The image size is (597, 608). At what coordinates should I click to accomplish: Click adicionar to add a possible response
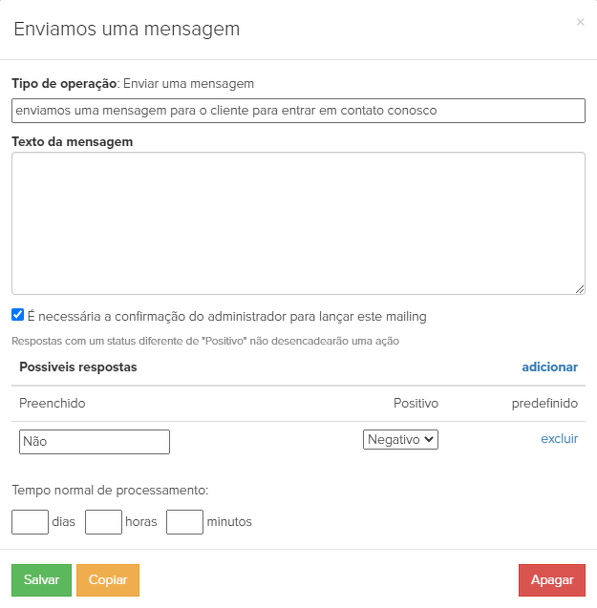pos(549,367)
